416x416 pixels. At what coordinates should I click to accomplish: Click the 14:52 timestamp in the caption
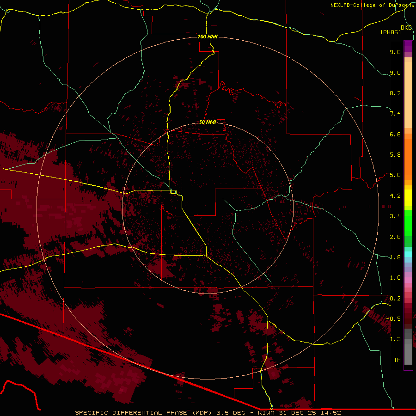tap(330, 413)
